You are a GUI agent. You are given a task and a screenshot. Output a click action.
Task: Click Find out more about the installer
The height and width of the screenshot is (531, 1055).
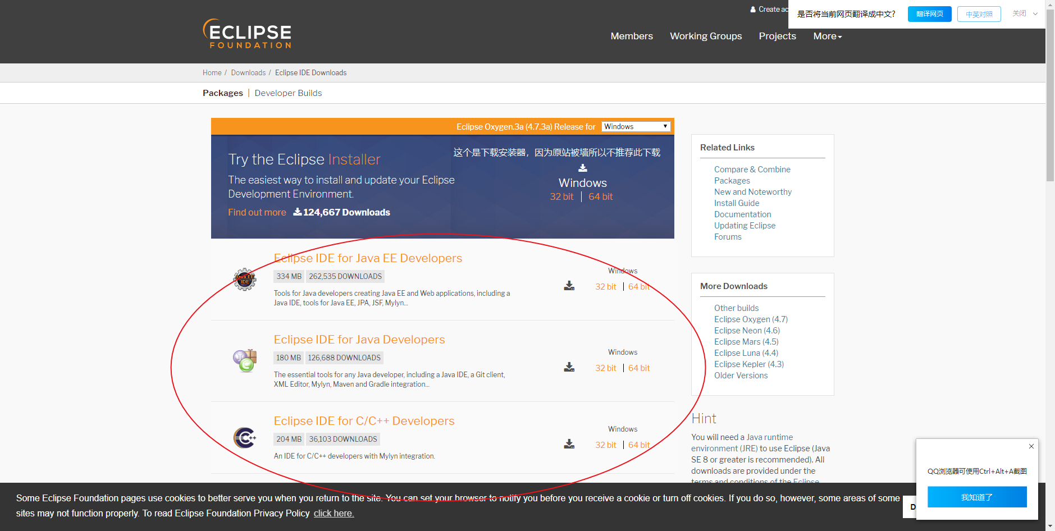coord(257,212)
